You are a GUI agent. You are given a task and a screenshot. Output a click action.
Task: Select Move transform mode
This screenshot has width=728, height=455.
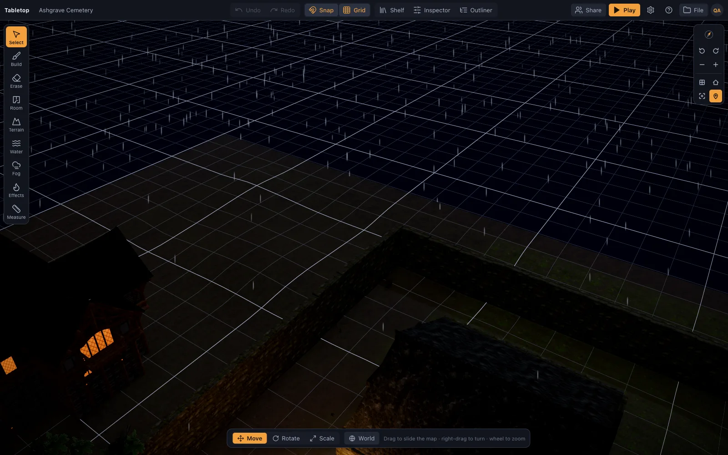tap(250, 438)
